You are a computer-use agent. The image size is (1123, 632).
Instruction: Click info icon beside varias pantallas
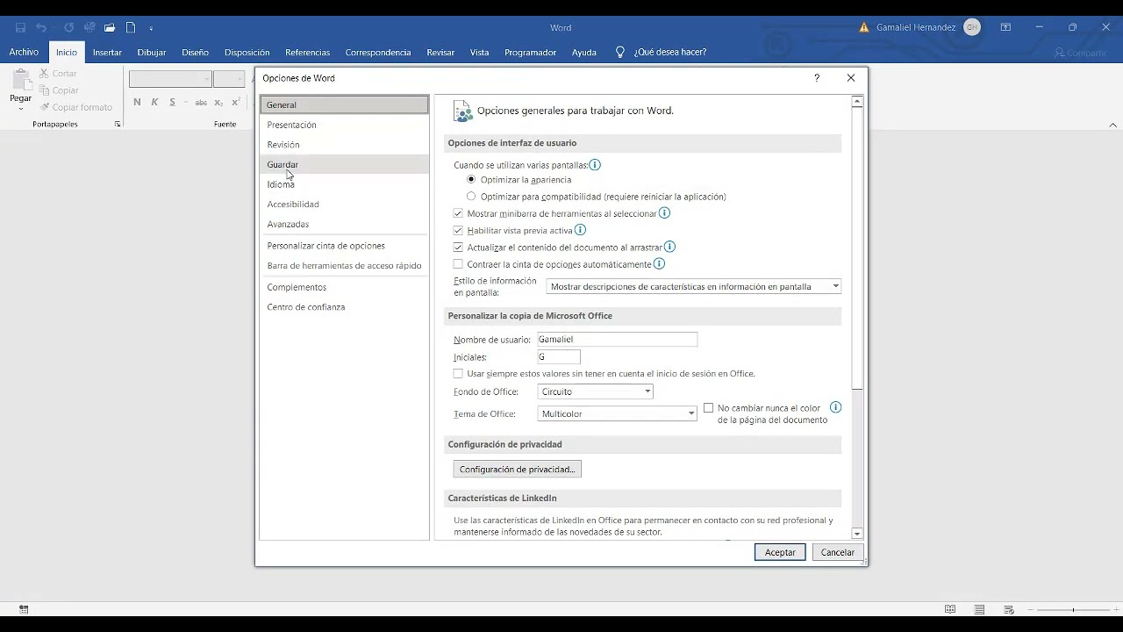[595, 165]
